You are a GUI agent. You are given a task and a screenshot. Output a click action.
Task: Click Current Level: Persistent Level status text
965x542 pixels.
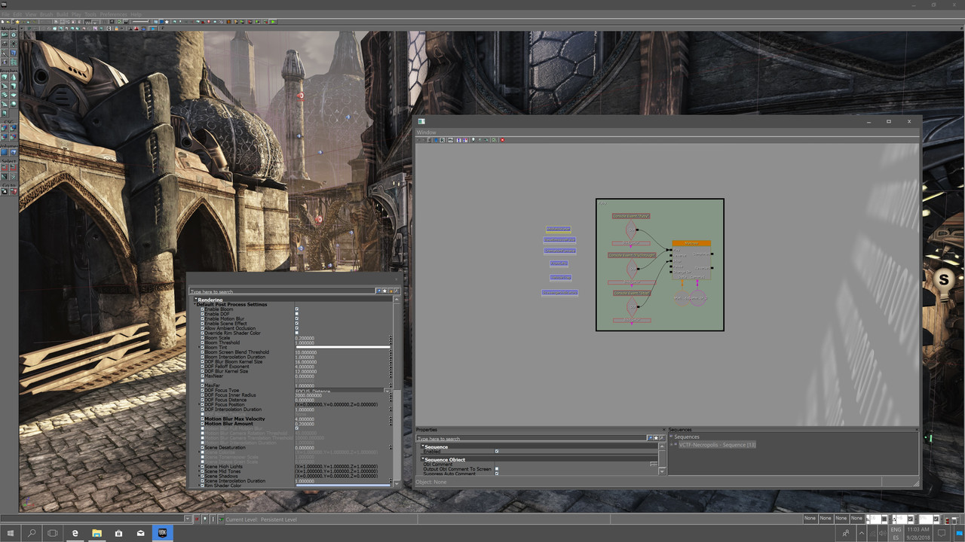click(x=262, y=519)
